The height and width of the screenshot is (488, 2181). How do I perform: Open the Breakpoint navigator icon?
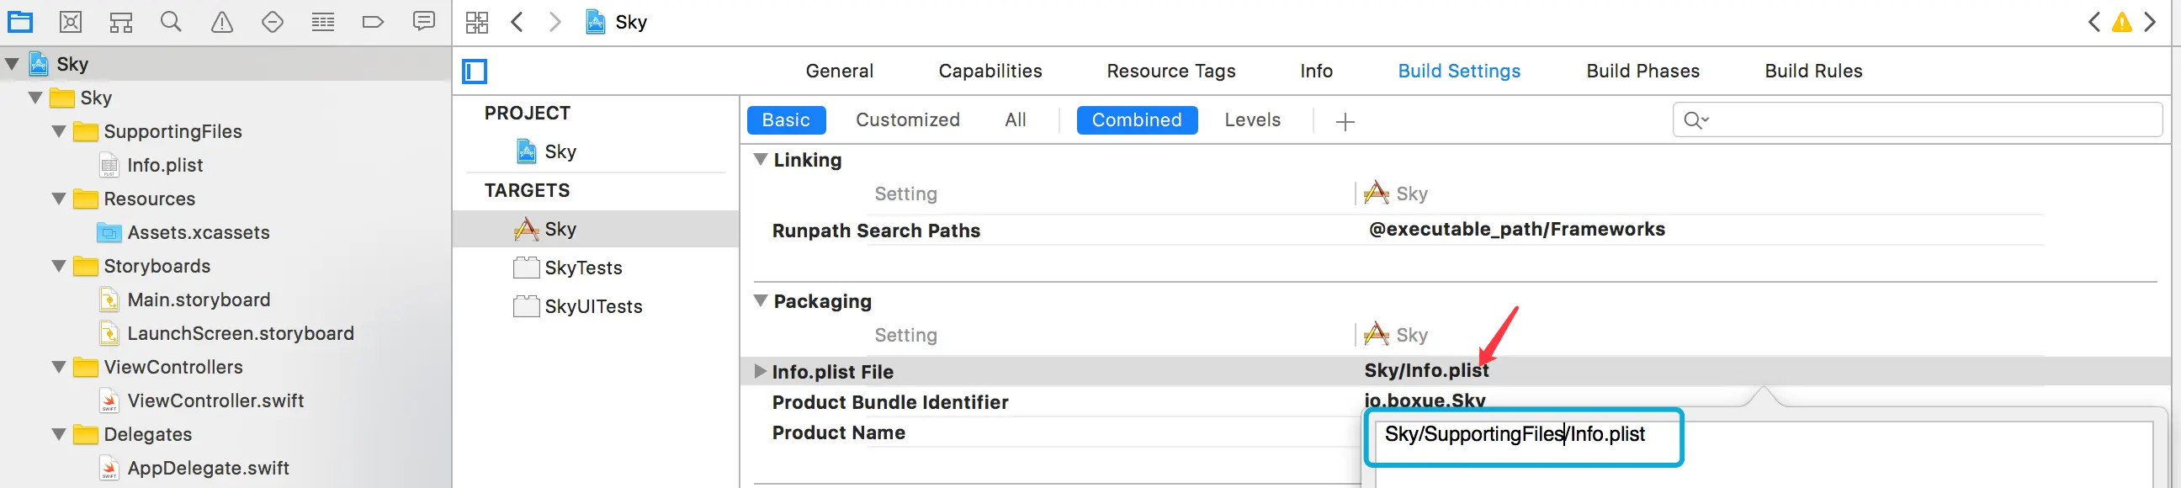(373, 22)
